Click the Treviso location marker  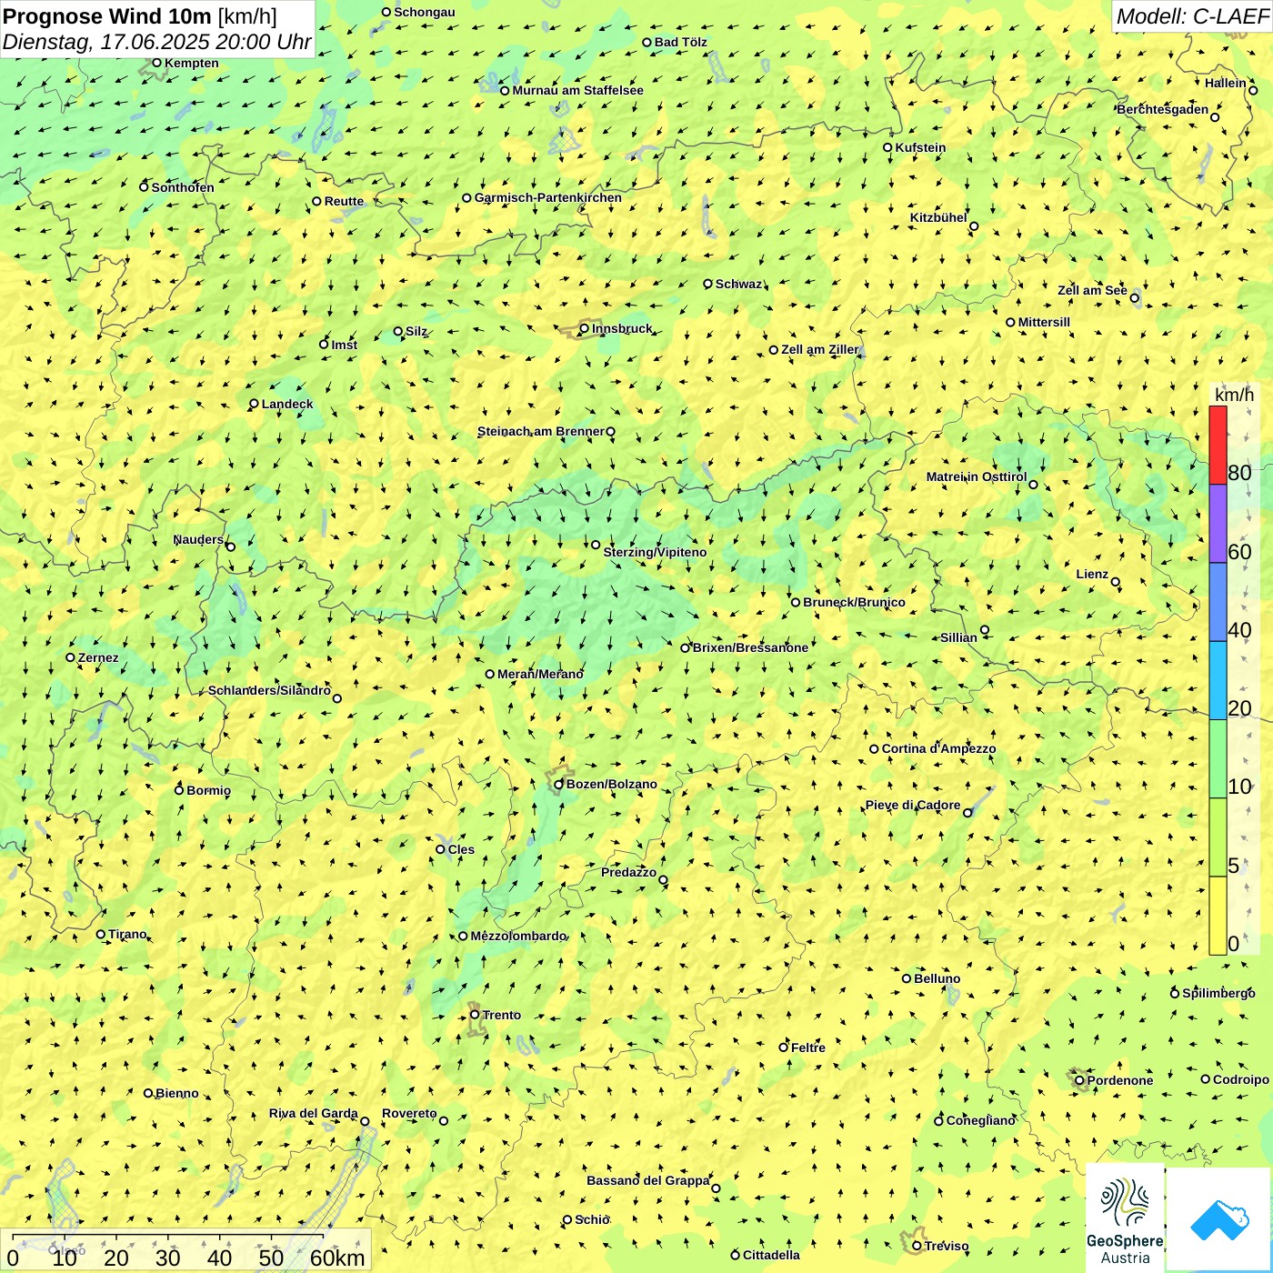[917, 1246]
